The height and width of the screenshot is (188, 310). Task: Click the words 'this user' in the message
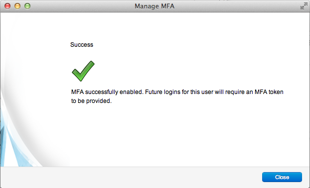pyautogui.click(x=202, y=92)
